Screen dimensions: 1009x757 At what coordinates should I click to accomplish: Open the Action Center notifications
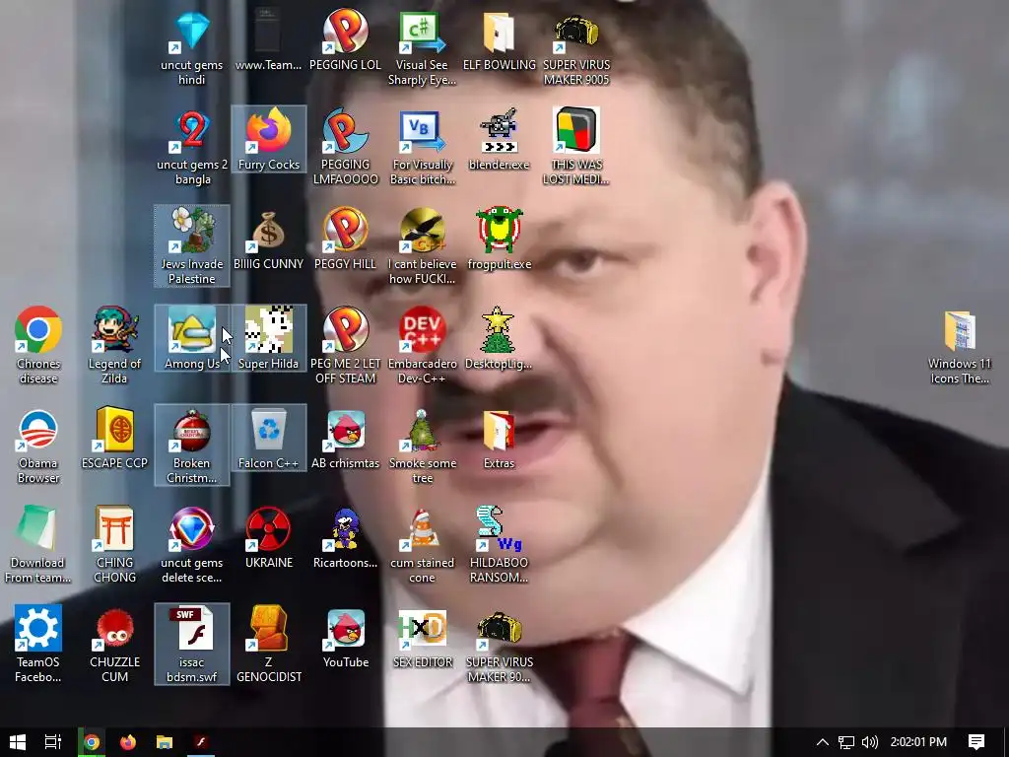coord(976,742)
